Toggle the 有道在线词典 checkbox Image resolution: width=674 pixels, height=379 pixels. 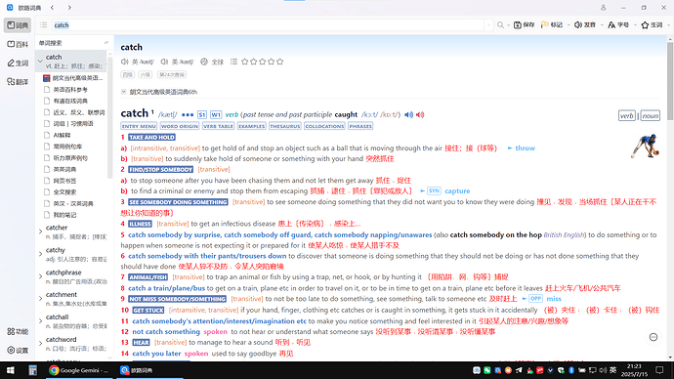(47, 101)
